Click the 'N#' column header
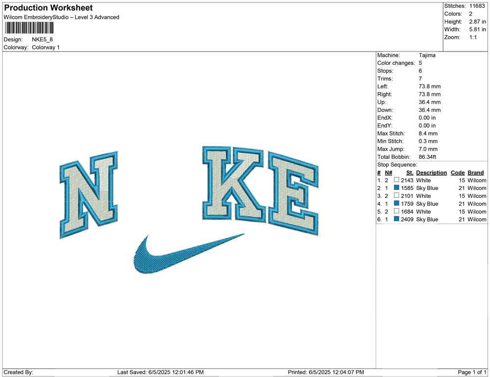The image size is (490, 377). point(389,172)
